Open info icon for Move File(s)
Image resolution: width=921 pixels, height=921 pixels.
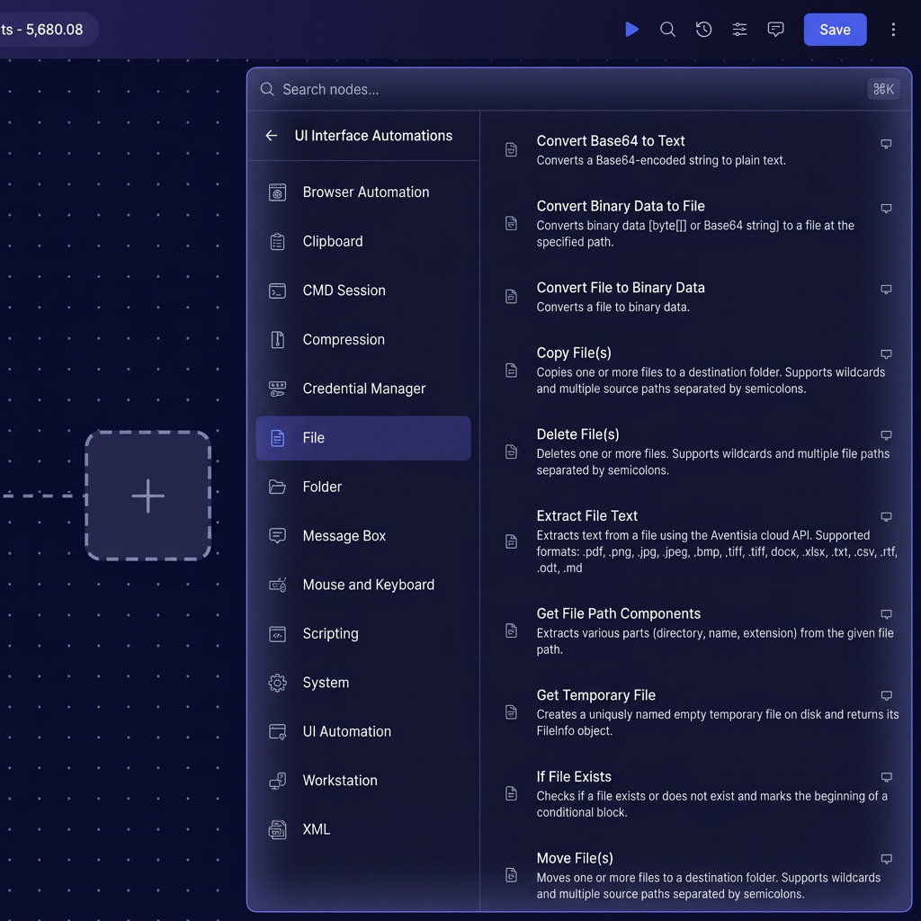pos(886,859)
